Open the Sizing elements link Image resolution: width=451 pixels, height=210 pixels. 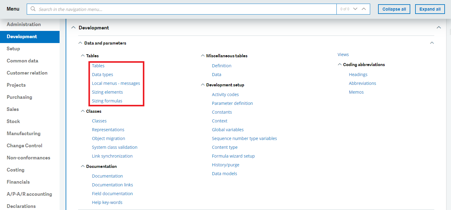pos(107,92)
